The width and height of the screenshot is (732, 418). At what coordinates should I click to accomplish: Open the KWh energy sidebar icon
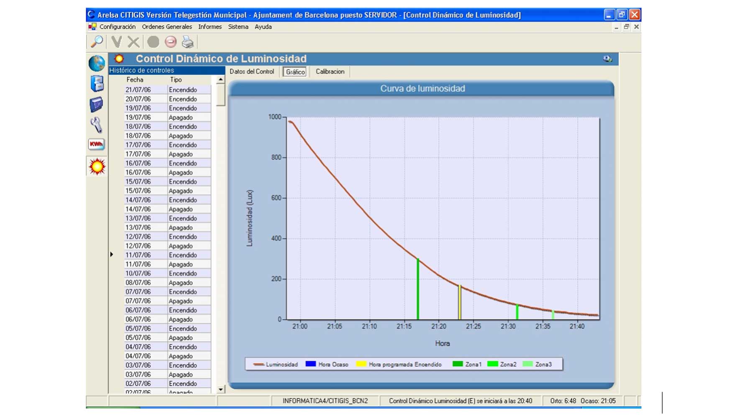click(96, 144)
